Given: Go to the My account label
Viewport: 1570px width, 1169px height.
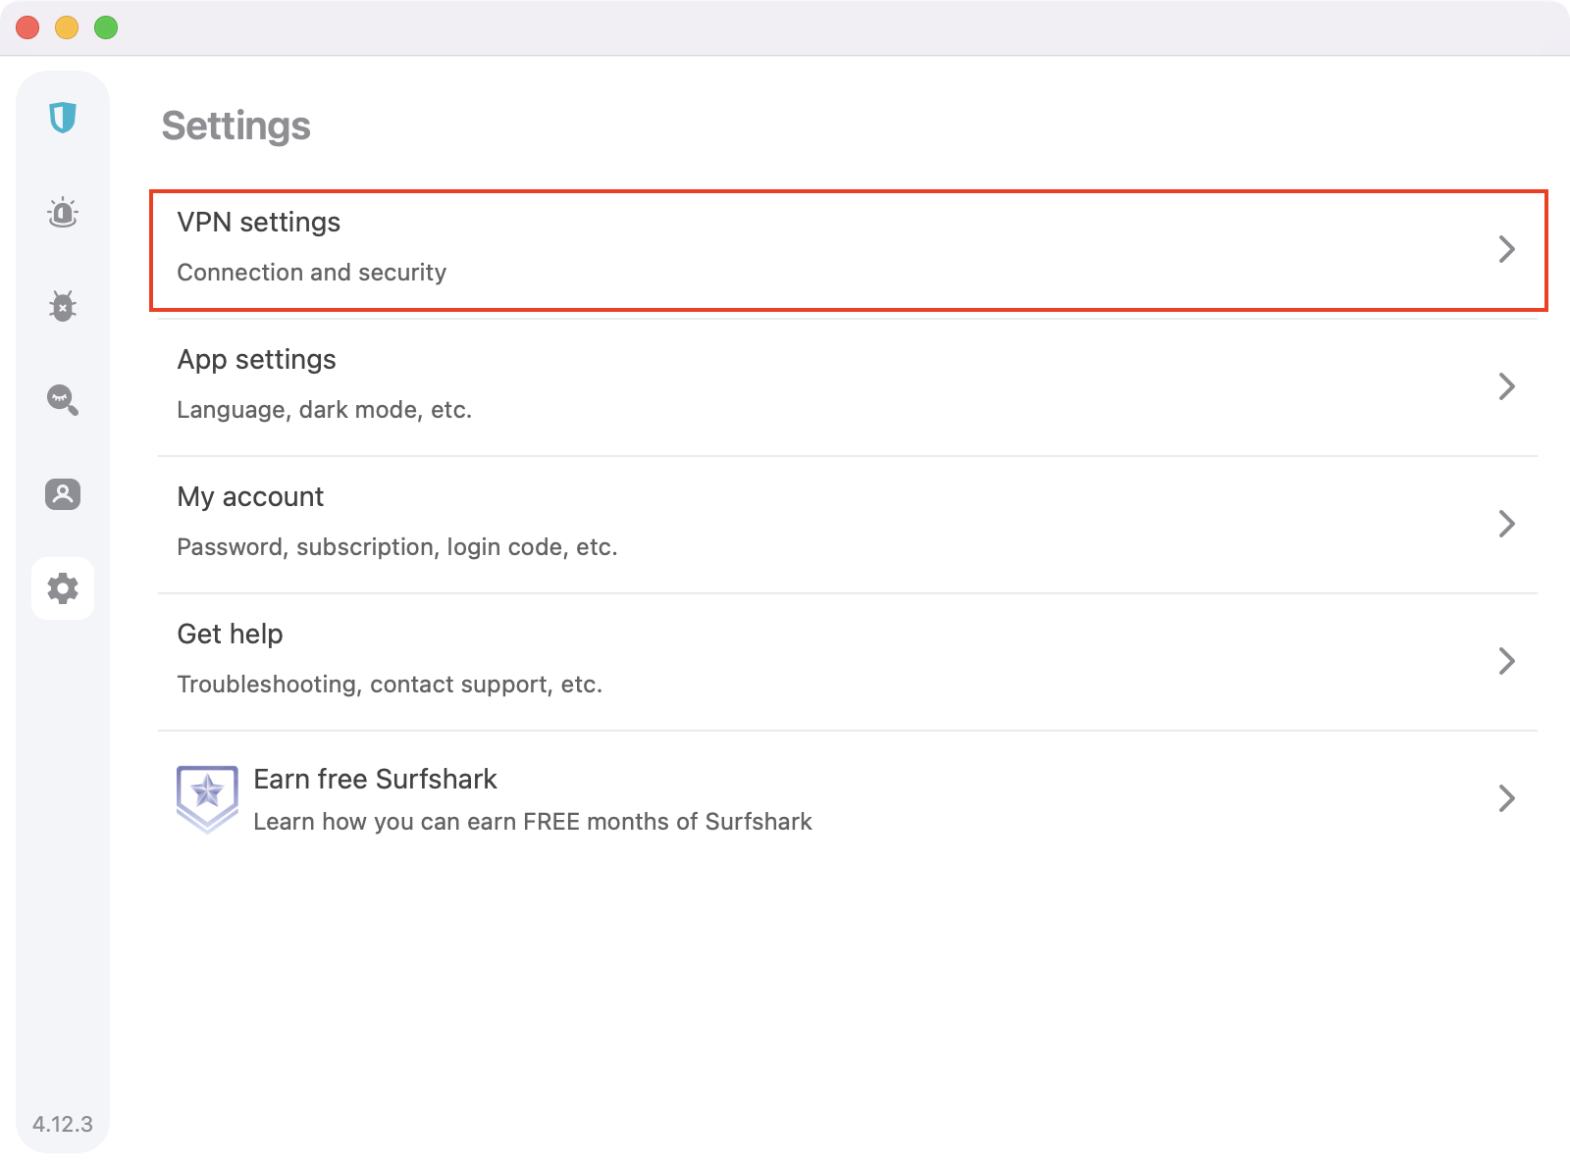Looking at the screenshot, I should [x=250, y=497].
